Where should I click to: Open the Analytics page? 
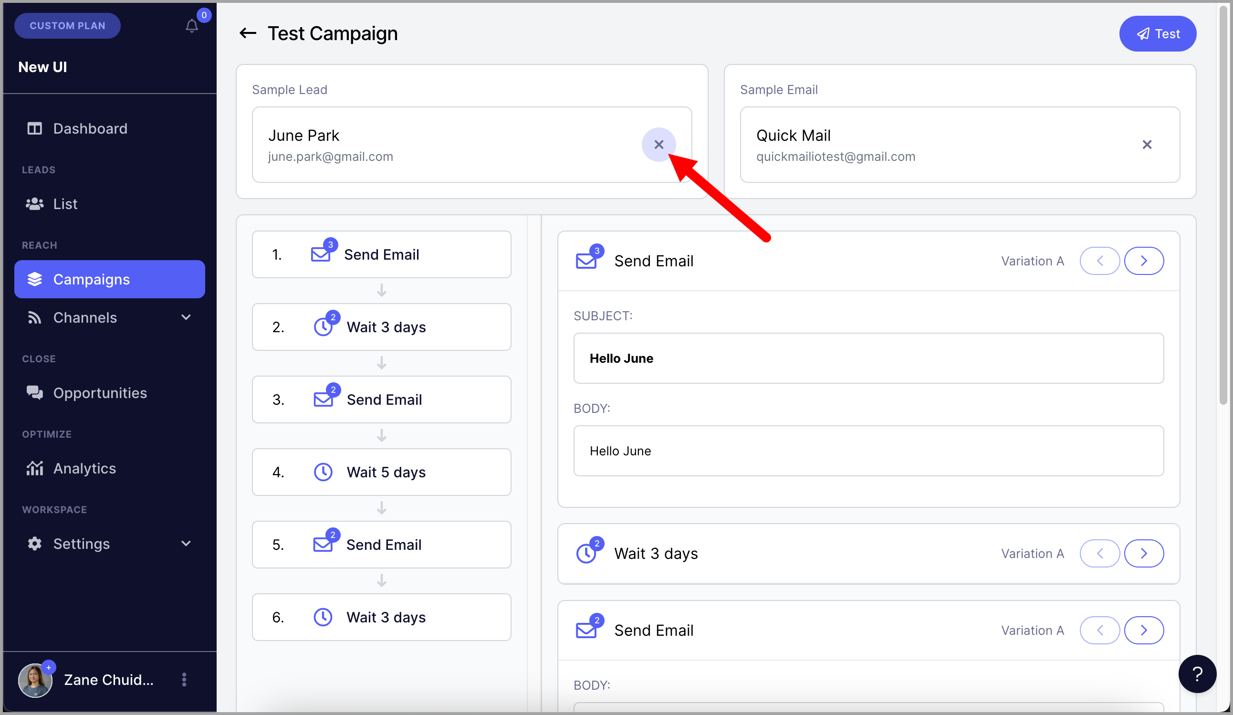tap(110, 468)
